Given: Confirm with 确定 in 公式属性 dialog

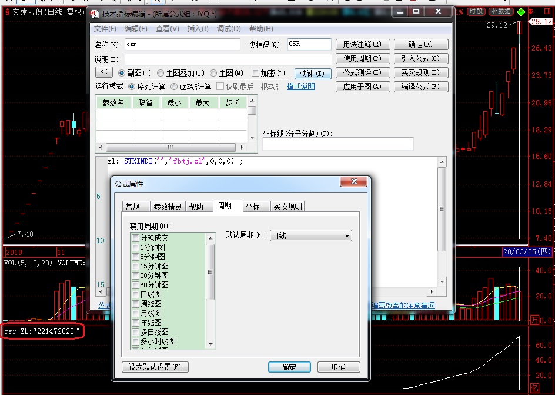Looking at the screenshot, I should (x=289, y=367).
